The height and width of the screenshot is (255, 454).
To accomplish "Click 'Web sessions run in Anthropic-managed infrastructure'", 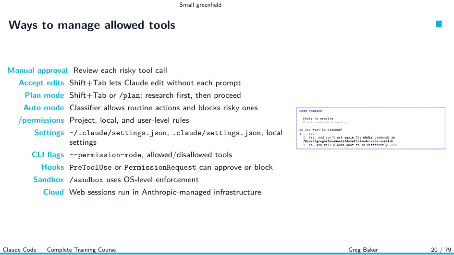I will pos(165,192).
